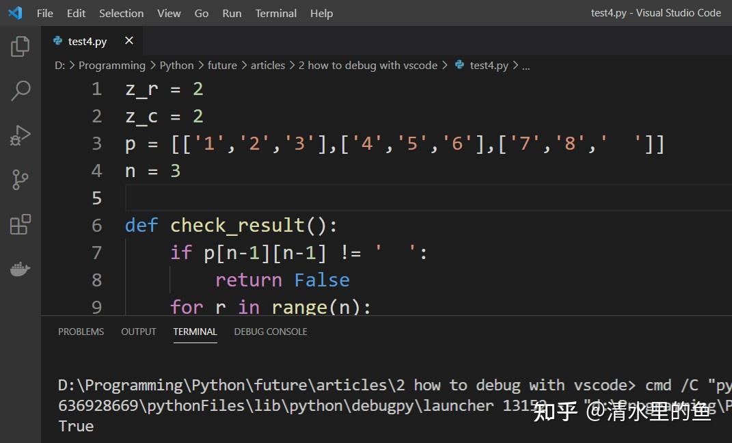
Task: Click line number 1 in the gutter
Action: pyautogui.click(x=96, y=89)
